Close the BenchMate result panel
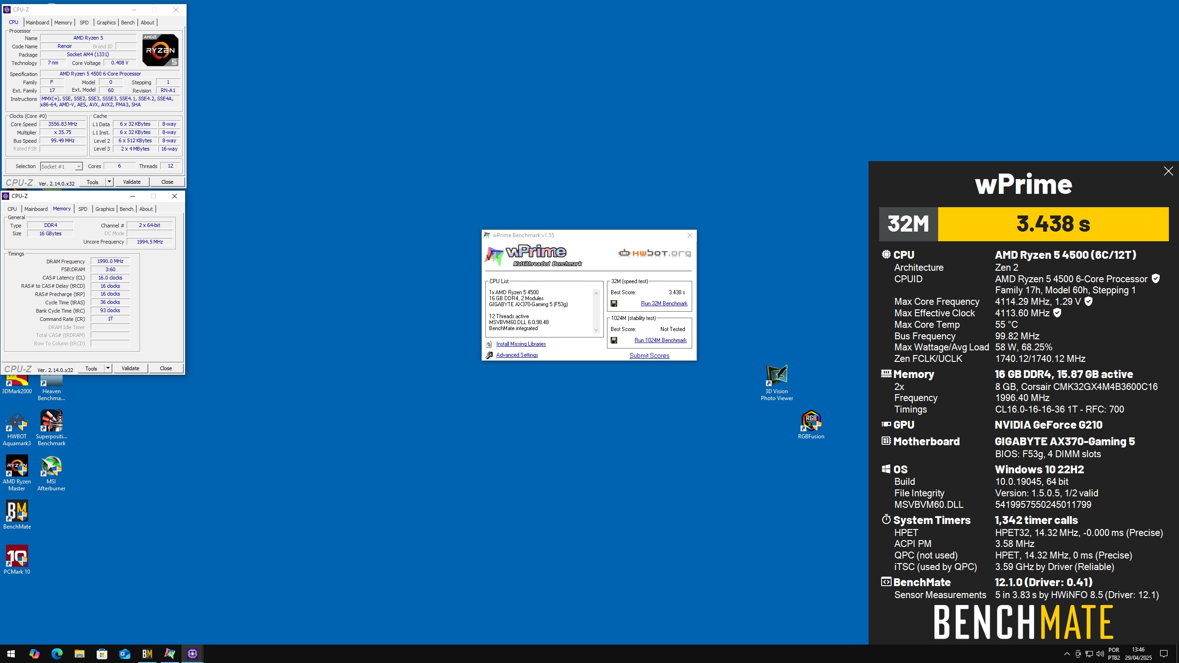Viewport: 1179px width, 663px height. pyautogui.click(x=1168, y=171)
